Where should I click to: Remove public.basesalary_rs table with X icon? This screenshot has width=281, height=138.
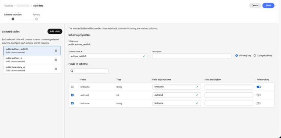[56, 69]
